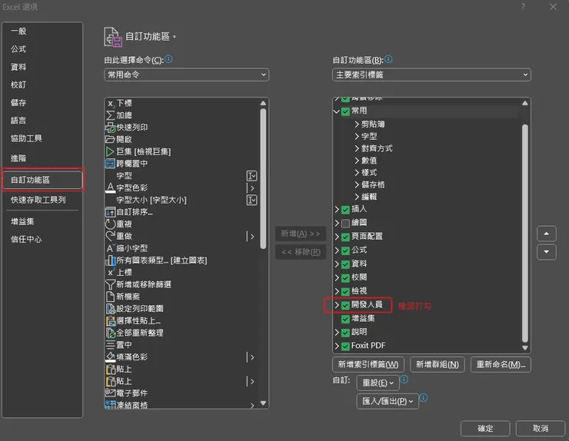569x441 pixels.
Task: Toggle the 頁面配置 checkbox
Action: [x=345, y=237]
